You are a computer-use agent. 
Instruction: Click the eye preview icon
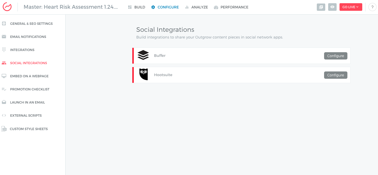[x=332, y=7]
